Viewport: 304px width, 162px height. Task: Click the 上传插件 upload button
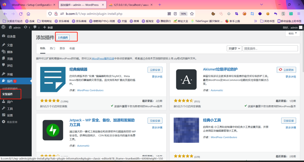point(63,37)
